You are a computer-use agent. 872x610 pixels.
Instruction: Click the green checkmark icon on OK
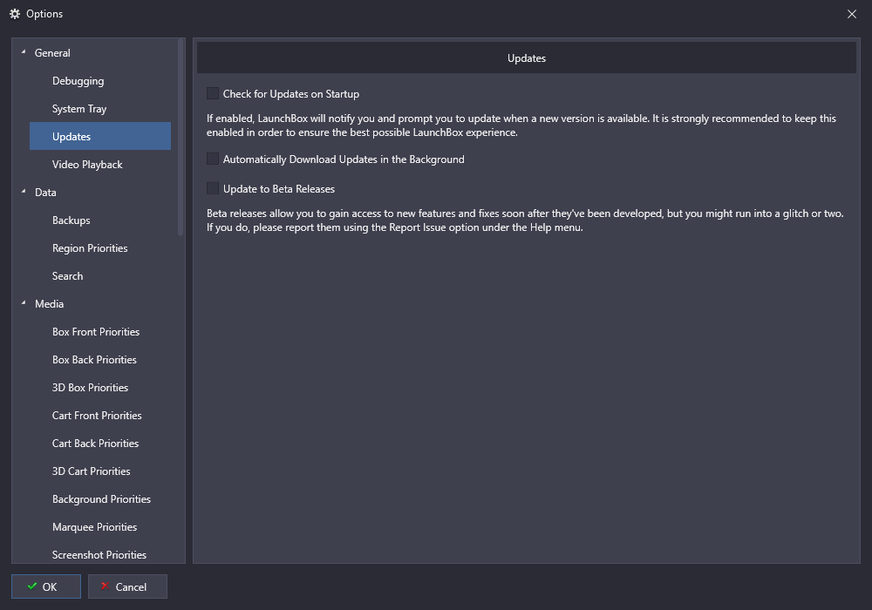click(x=32, y=586)
